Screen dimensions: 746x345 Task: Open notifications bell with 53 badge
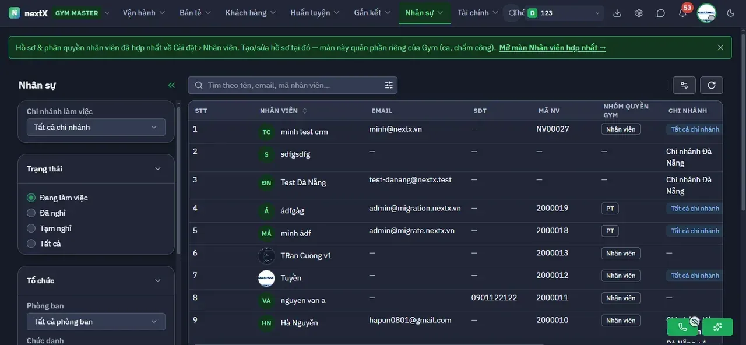[x=682, y=13]
